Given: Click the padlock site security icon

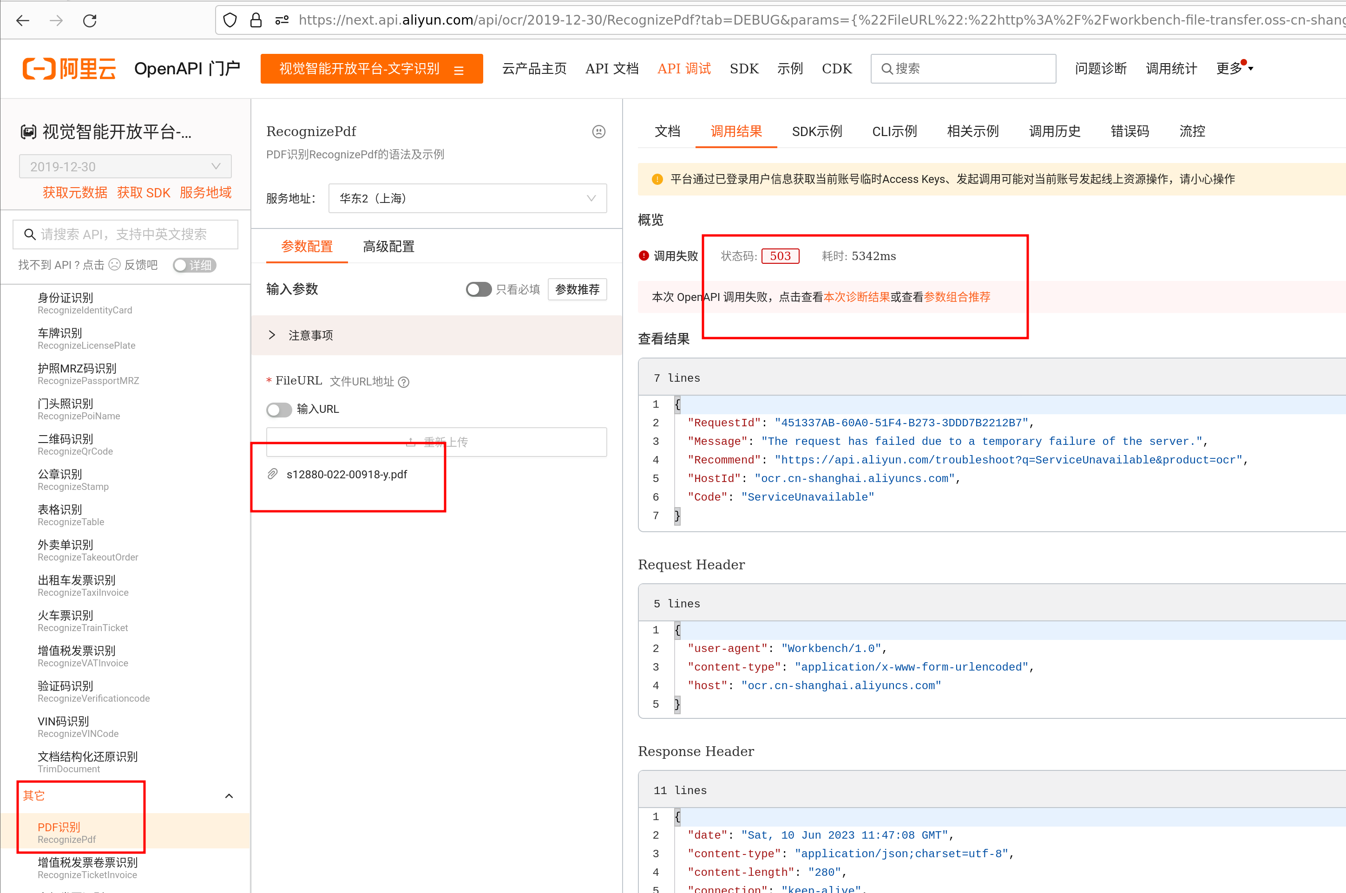Looking at the screenshot, I should 256,20.
